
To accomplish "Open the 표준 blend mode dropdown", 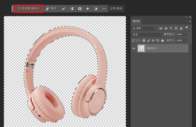I will point(147,34).
